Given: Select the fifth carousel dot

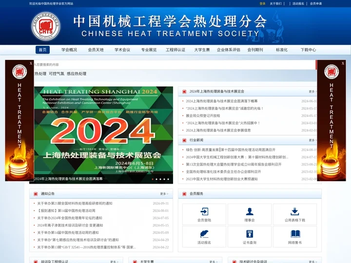Looking at the screenshot, I should pyautogui.click(x=168, y=179).
